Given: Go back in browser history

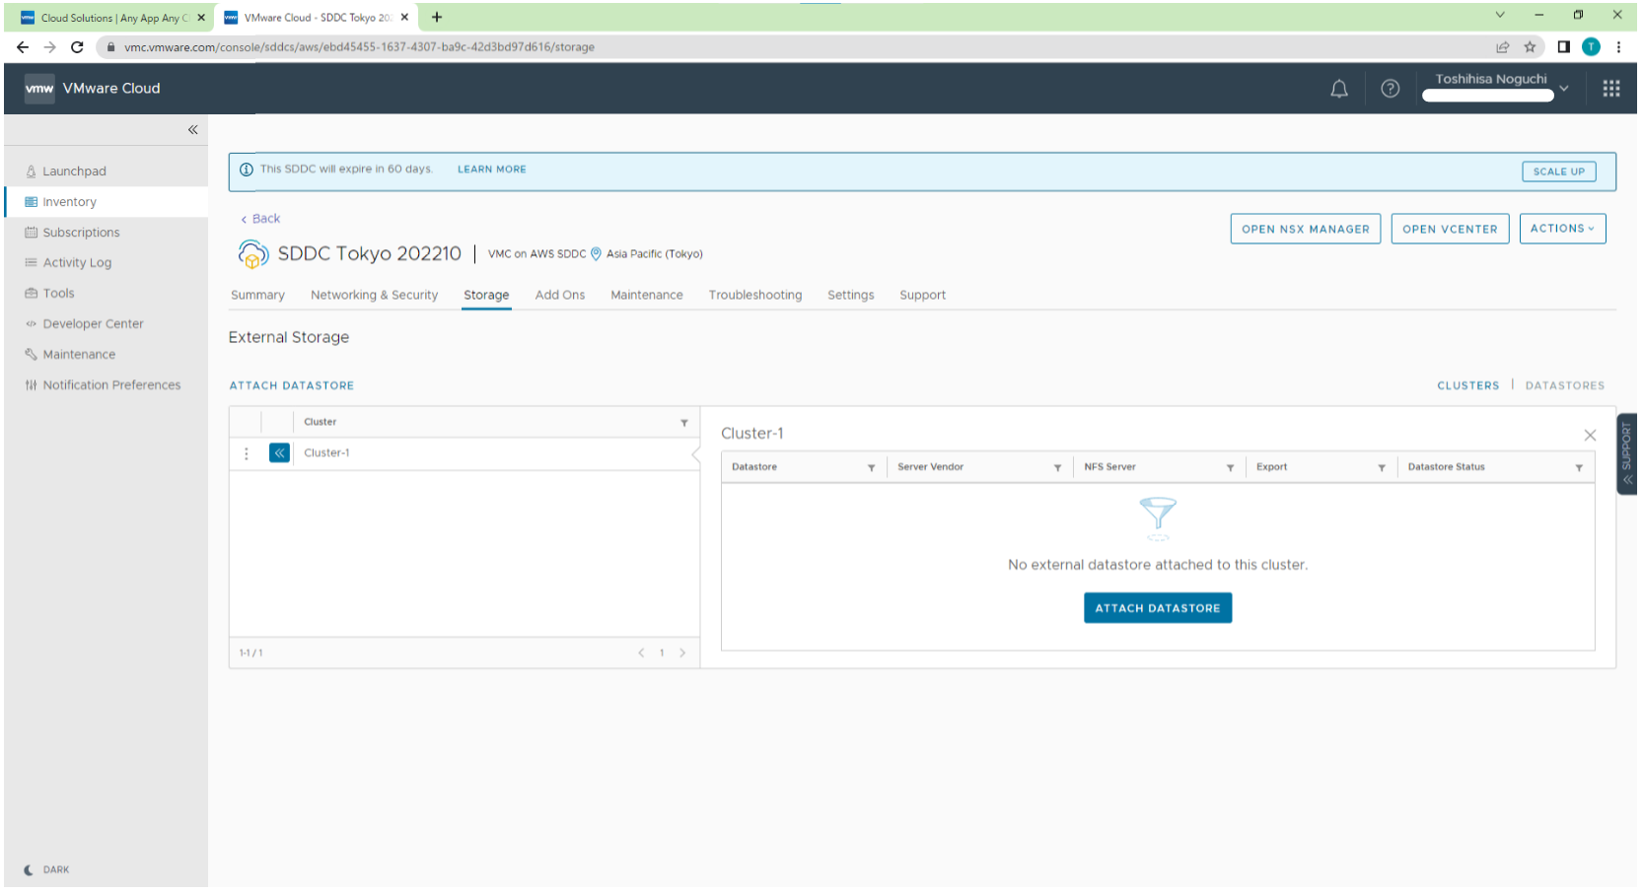Looking at the screenshot, I should [x=23, y=47].
